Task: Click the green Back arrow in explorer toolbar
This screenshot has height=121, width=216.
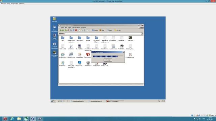Action: (60, 30)
